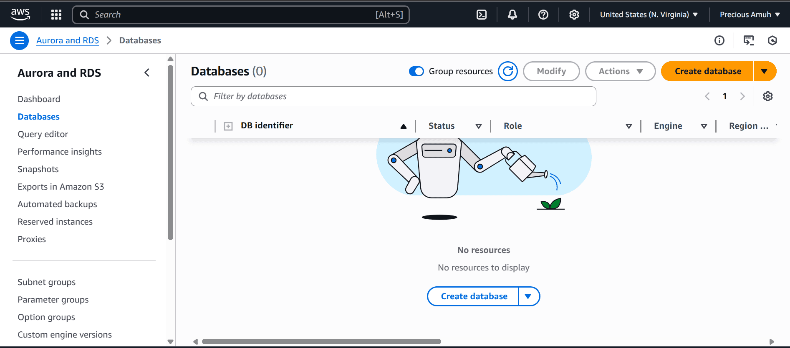Follow the Aurora and RDS breadcrumb link
Screen dimensions: 790x348
coord(68,40)
